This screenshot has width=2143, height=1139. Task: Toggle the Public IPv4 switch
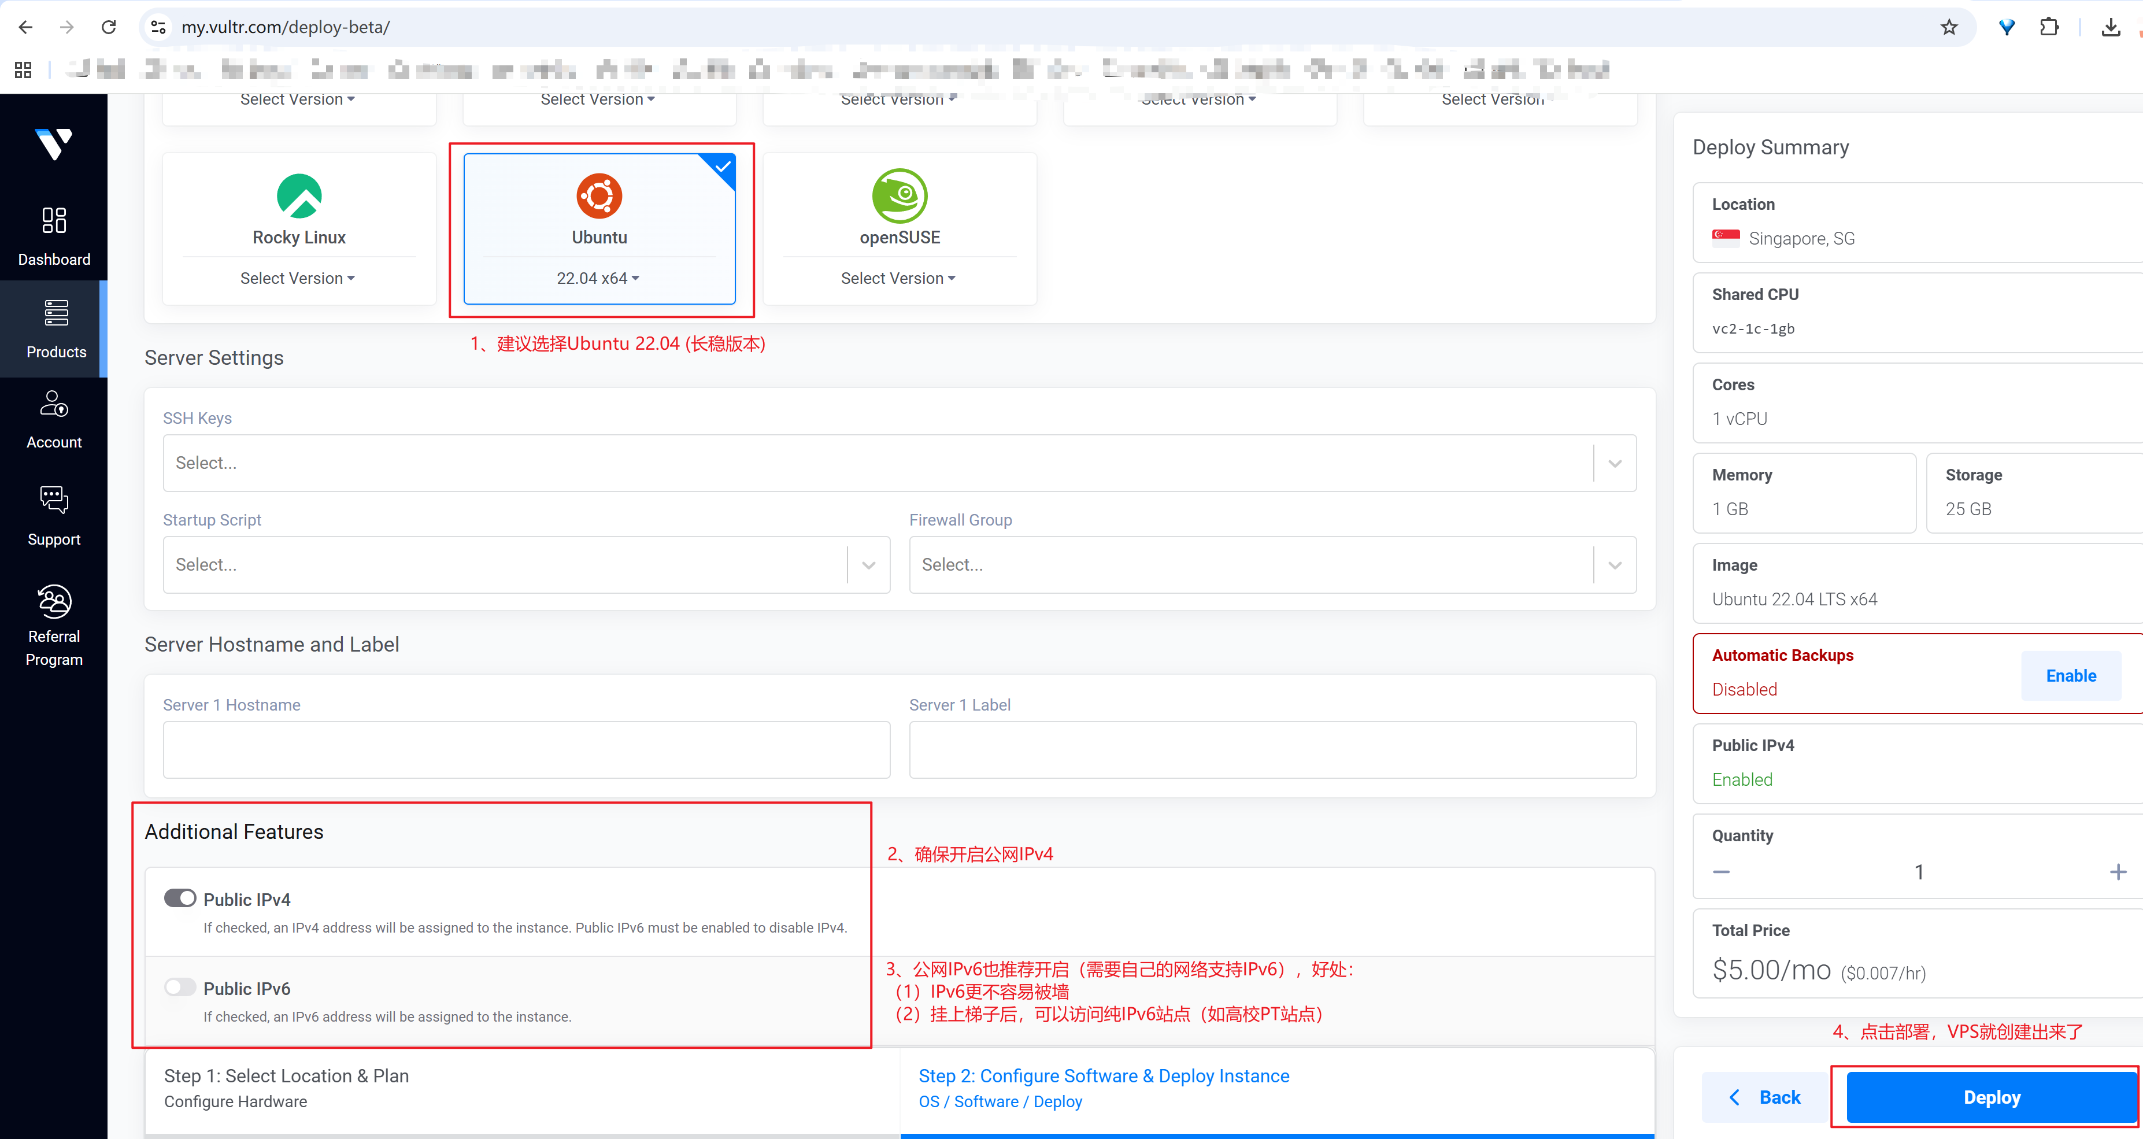[x=180, y=898]
